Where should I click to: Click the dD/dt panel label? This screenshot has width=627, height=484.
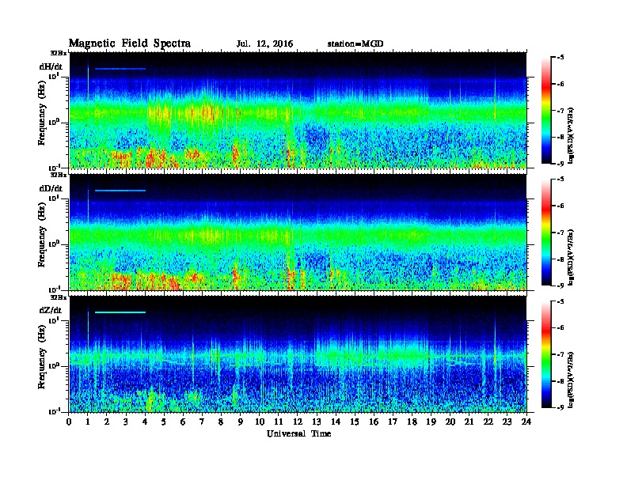point(51,188)
